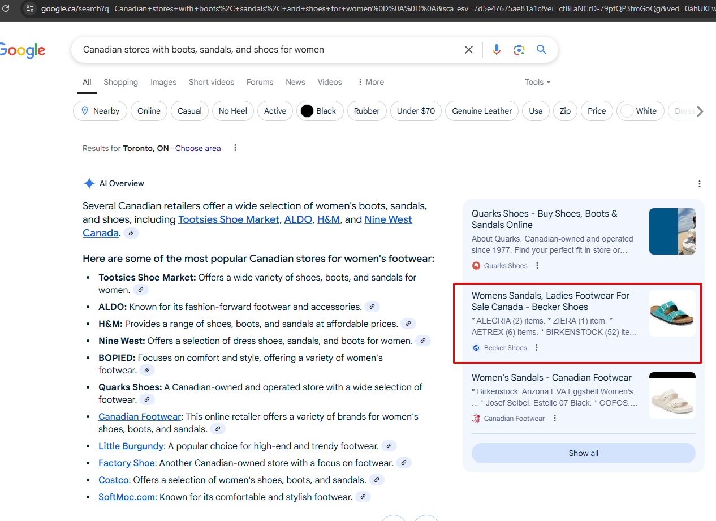Toggle the Nearby filter chip

100,111
